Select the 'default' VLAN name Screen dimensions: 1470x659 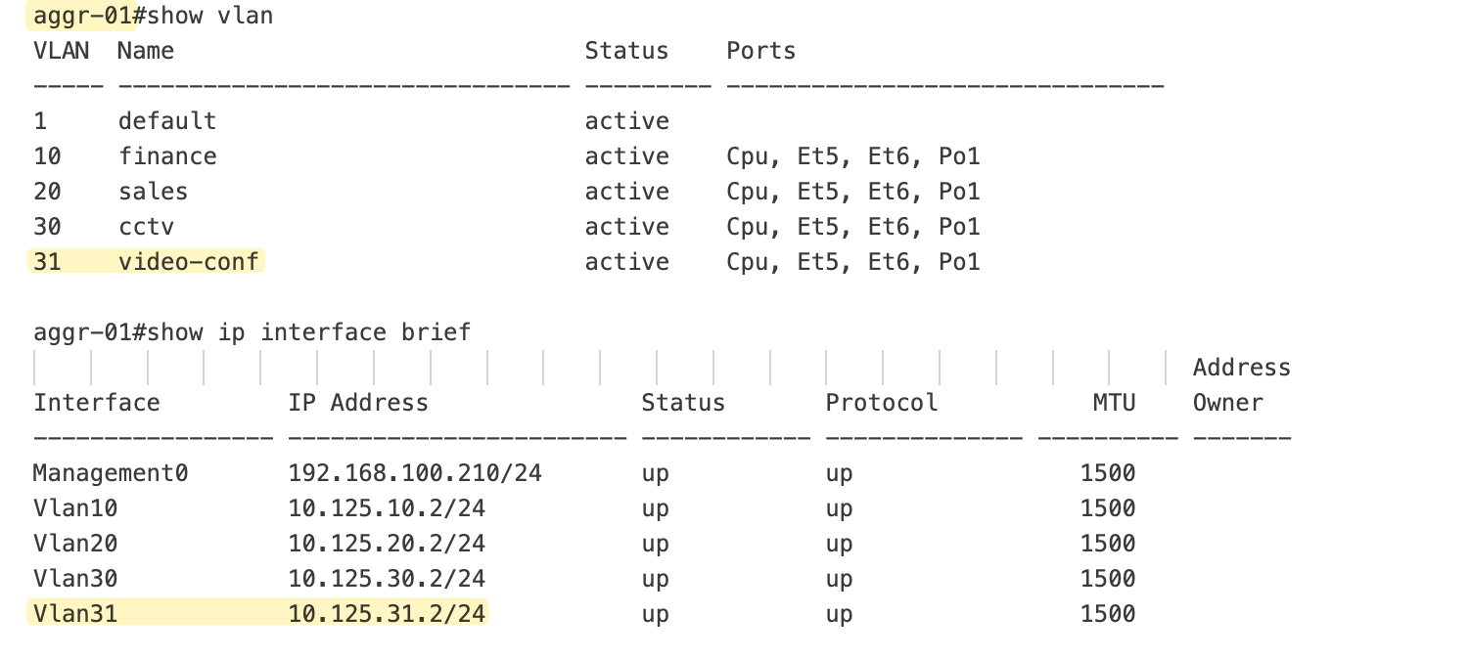(x=167, y=121)
